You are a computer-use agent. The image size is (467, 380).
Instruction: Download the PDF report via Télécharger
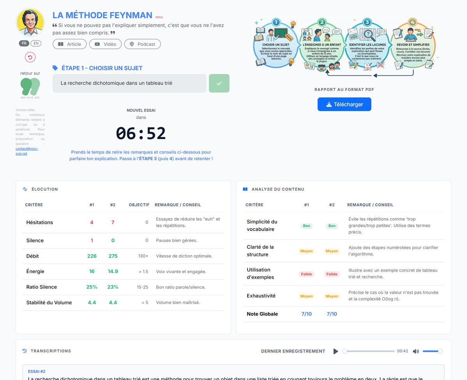click(x=344, y=104)
